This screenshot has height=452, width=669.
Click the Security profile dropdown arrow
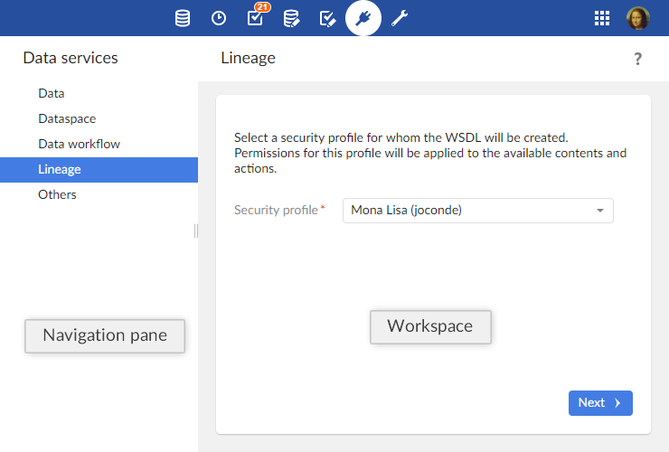(599, 211)
